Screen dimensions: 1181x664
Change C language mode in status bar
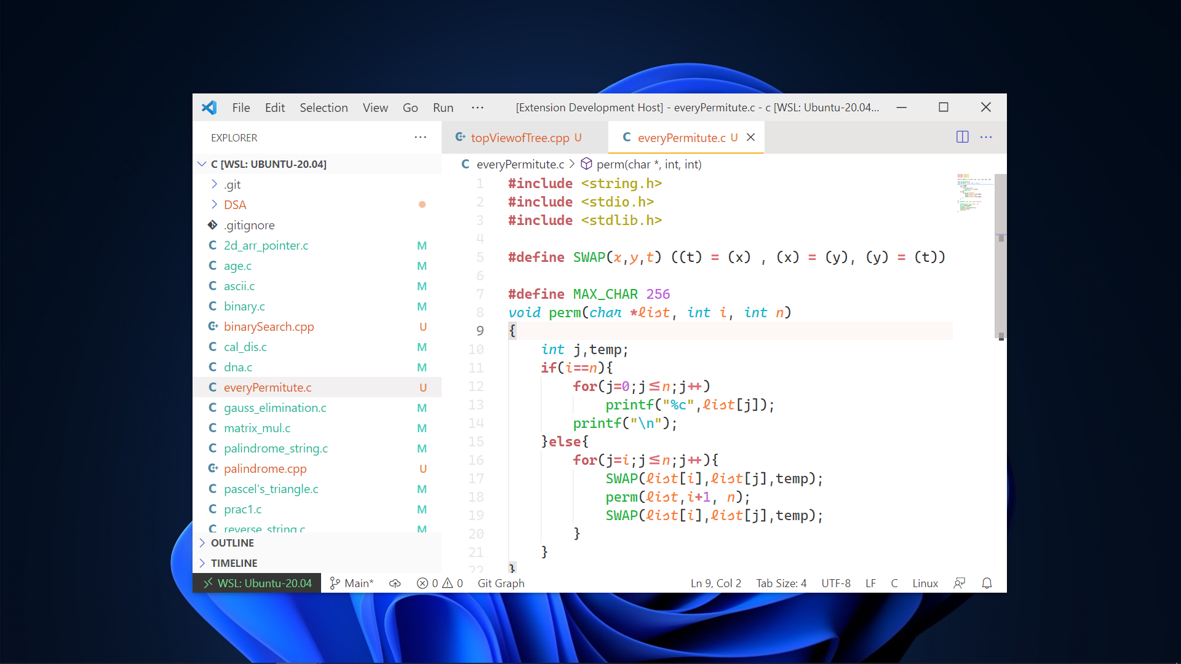(x=894, y=583)
